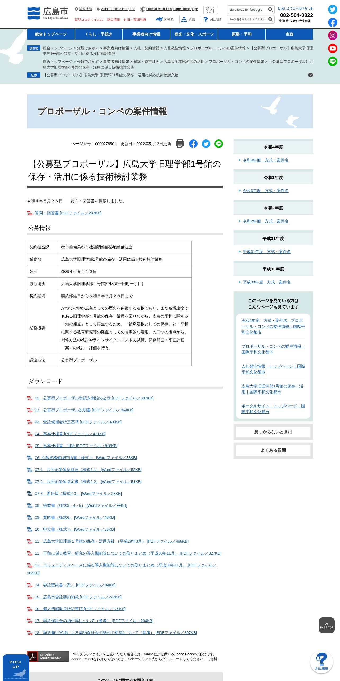Open Twitter icon in right sidebar
340x681 pixels.
pos(333,10)
